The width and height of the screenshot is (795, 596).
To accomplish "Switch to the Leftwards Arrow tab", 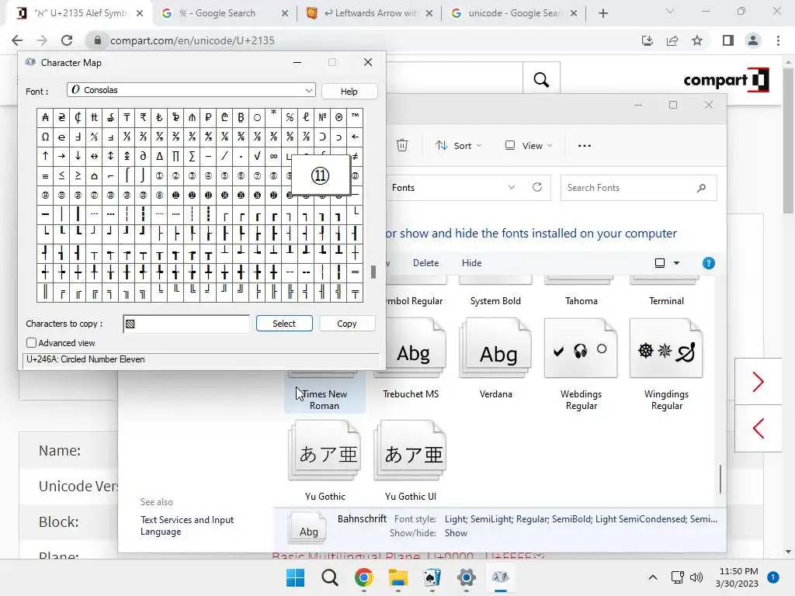I will 370,13.
